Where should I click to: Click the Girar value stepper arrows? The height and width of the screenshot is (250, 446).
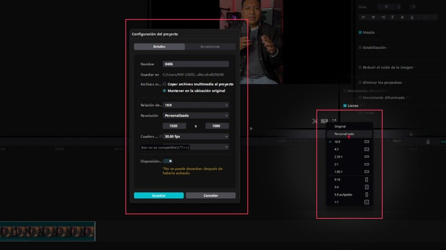coord(399,7)
